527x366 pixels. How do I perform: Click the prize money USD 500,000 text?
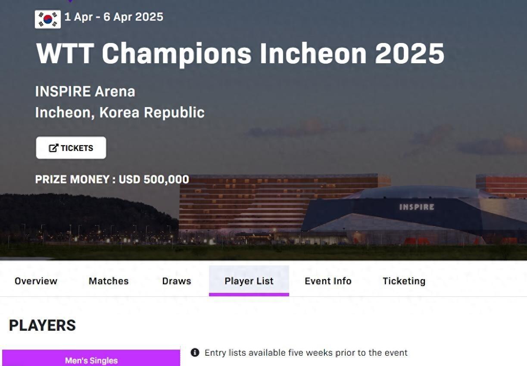coord(112,179)
